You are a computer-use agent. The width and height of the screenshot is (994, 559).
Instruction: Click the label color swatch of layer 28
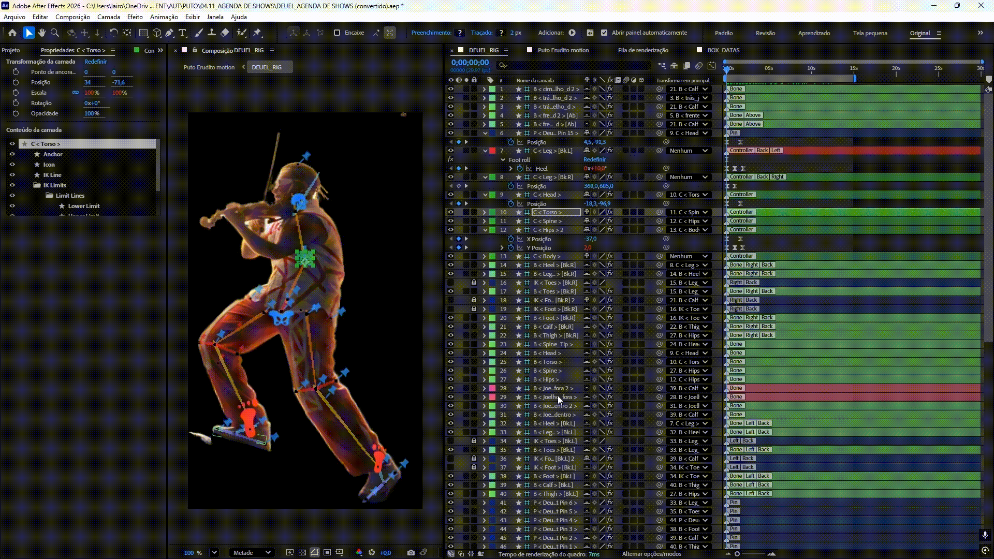pos(492,388)
